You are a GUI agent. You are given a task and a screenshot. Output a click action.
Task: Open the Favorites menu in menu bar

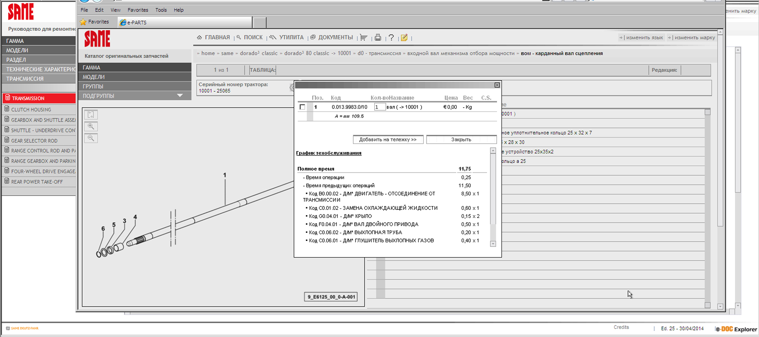(x=137, y=10)
